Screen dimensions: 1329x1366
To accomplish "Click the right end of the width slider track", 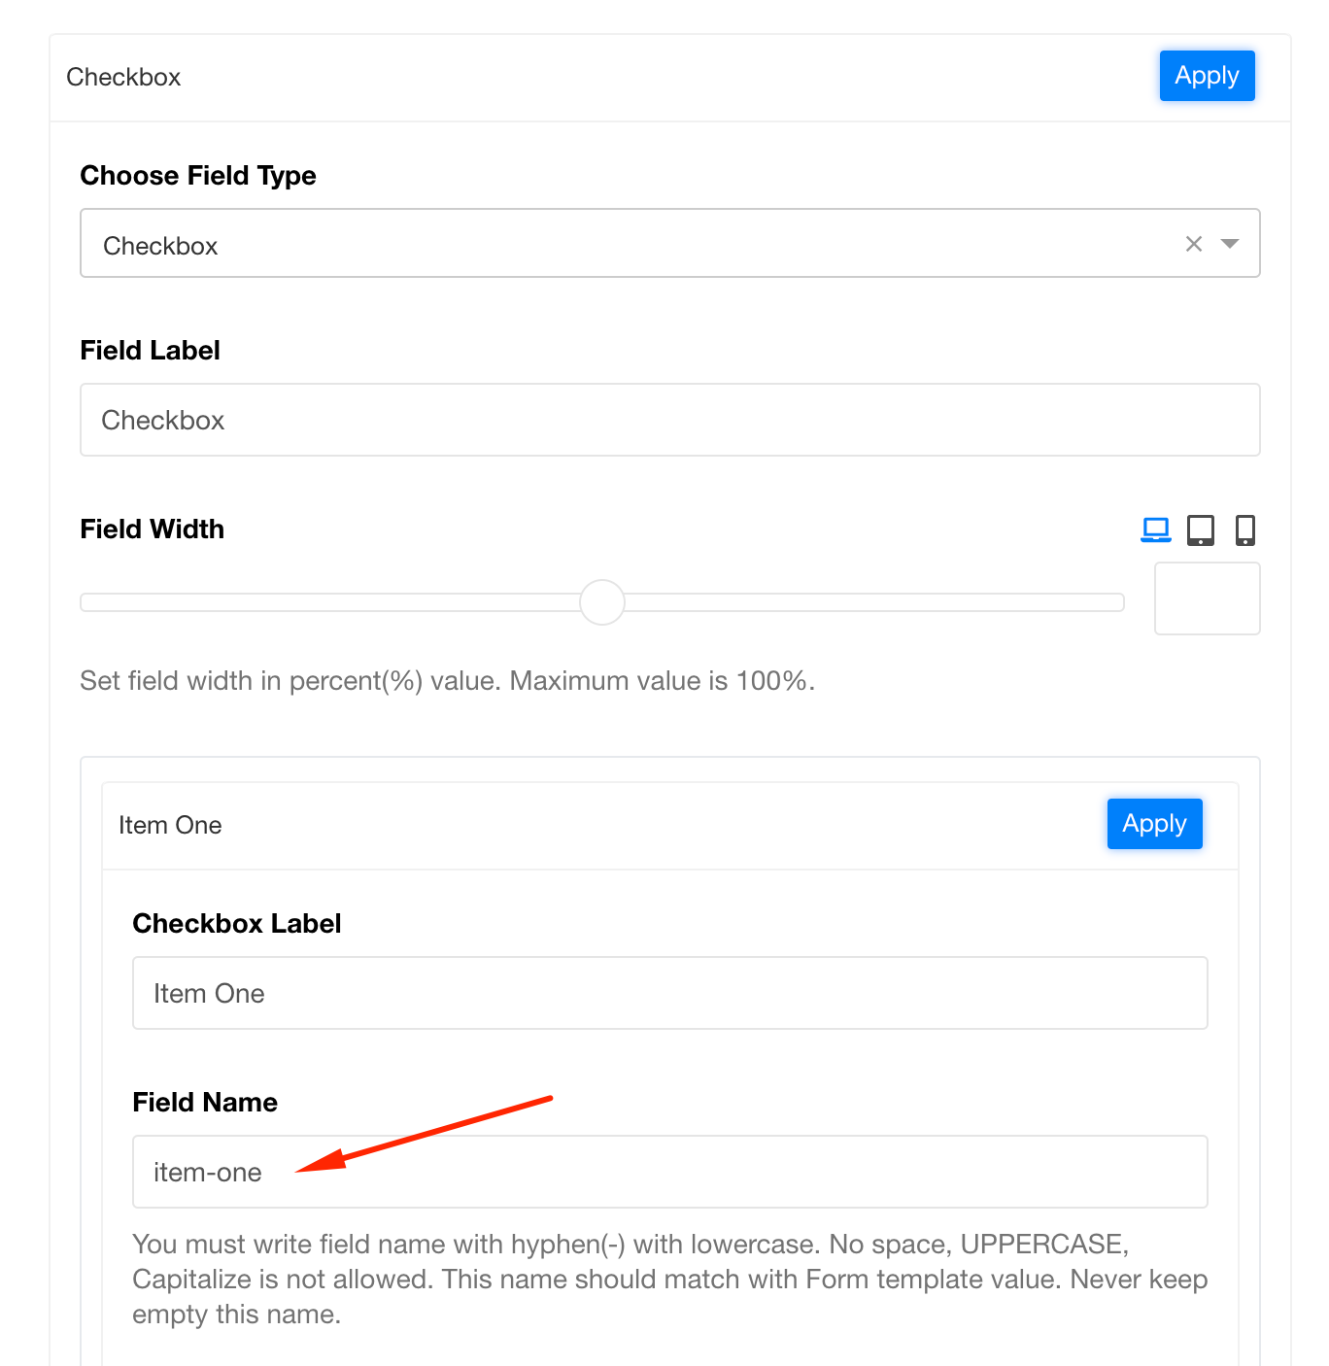I will pos(1115,602).
